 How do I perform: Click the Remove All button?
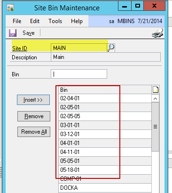coord(34,132)
